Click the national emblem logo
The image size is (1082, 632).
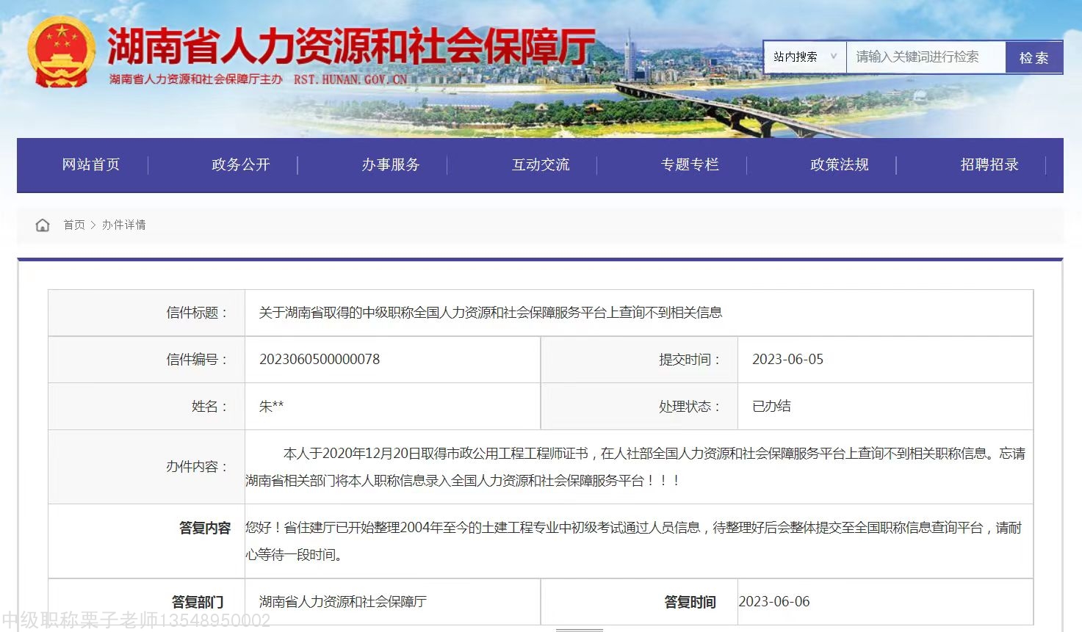(x=61, y=51)
